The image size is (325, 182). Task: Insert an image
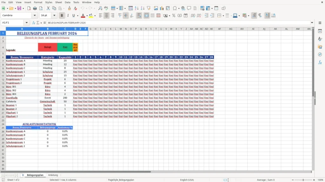point(156,8)
